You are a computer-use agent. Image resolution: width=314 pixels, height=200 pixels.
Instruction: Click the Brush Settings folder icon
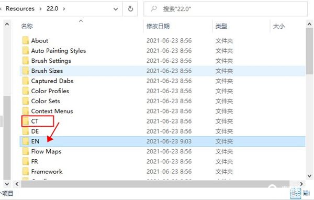click(x=26, y=61)
